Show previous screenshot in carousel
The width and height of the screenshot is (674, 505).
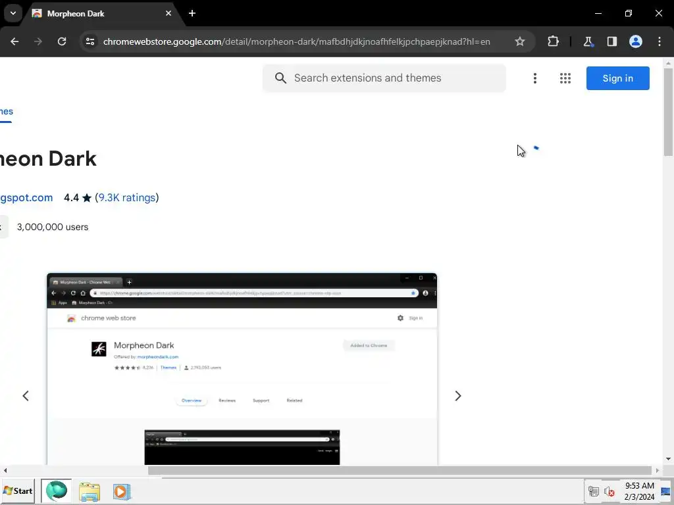[x=26, y=396]
